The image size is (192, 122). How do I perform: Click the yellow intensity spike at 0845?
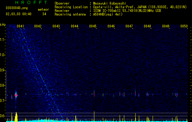tap(94, 116)
